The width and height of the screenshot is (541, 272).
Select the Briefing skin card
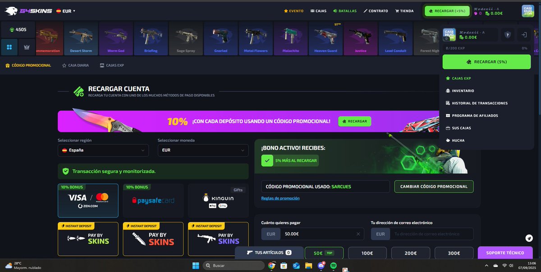[151, 39]
